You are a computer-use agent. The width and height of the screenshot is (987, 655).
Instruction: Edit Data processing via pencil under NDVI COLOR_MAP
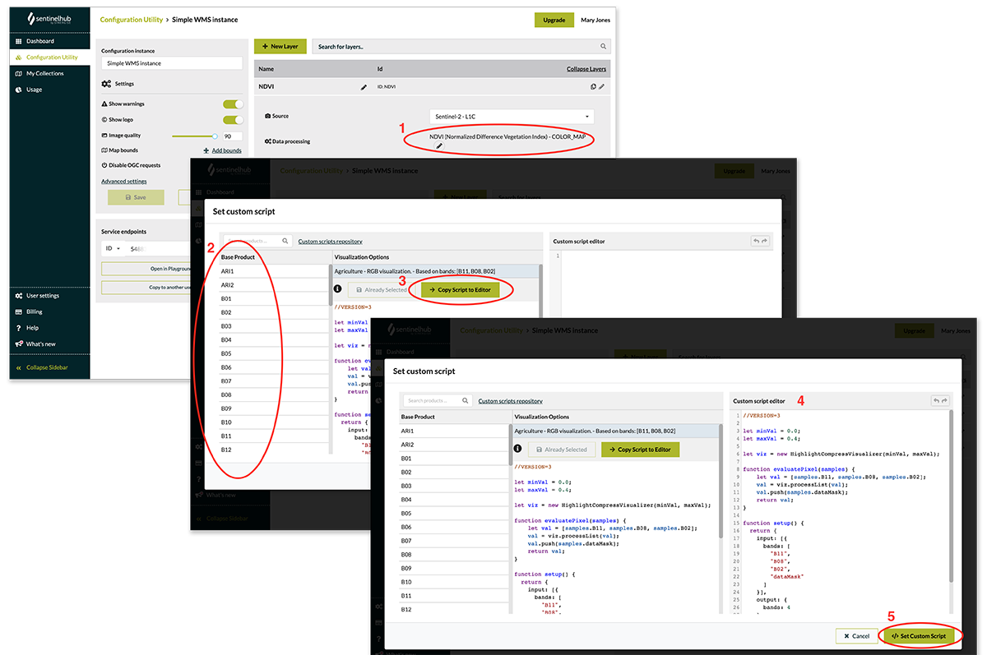[x=438, y=145]
